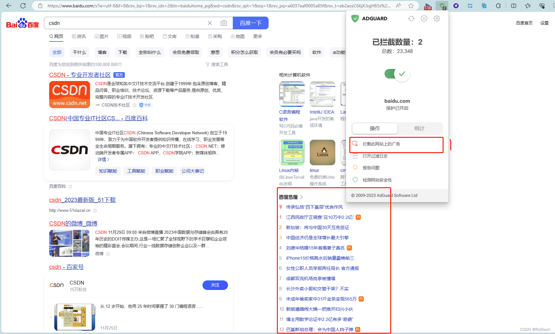
Task: Click the Baidu logo
Action: 22,23
